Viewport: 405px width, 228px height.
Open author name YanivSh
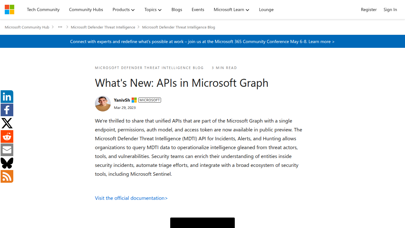click(x=122, y=100)
